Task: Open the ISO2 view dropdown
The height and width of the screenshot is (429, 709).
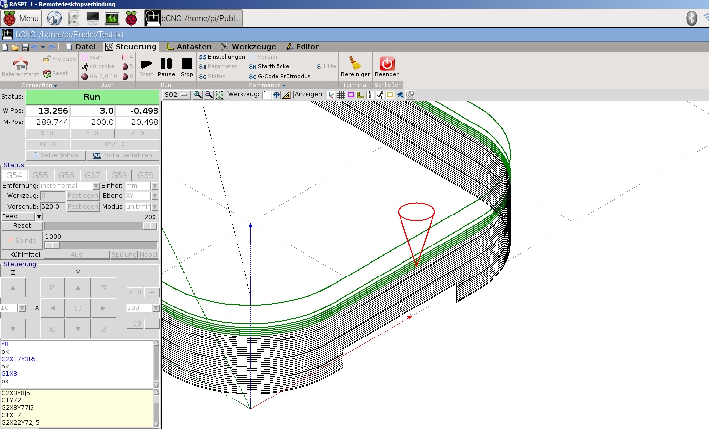Action: point(176,94)
